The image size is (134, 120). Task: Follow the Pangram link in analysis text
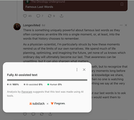(x=27, y=92)
